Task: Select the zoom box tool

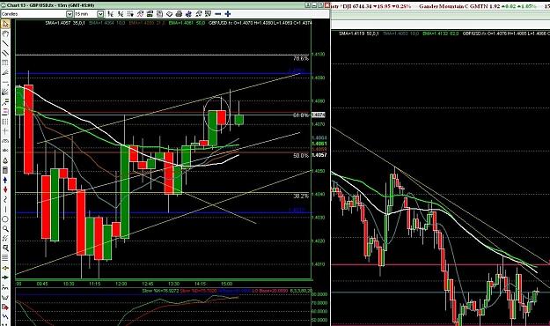Action: (x=5, y=248)
